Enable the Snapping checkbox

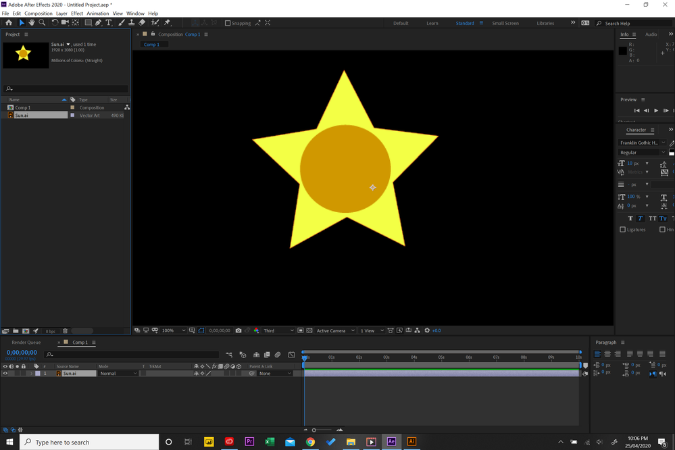[x=228, y=22]
